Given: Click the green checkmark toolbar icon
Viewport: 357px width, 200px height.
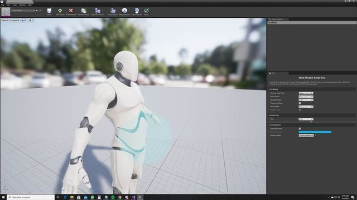Looking at the screenshot, I should coord(146,11).
